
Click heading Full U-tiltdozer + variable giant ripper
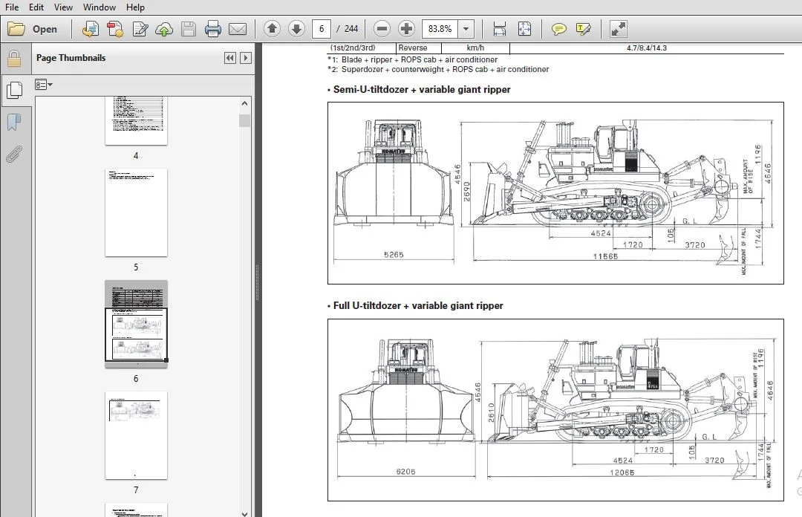(x=418, y=305)
